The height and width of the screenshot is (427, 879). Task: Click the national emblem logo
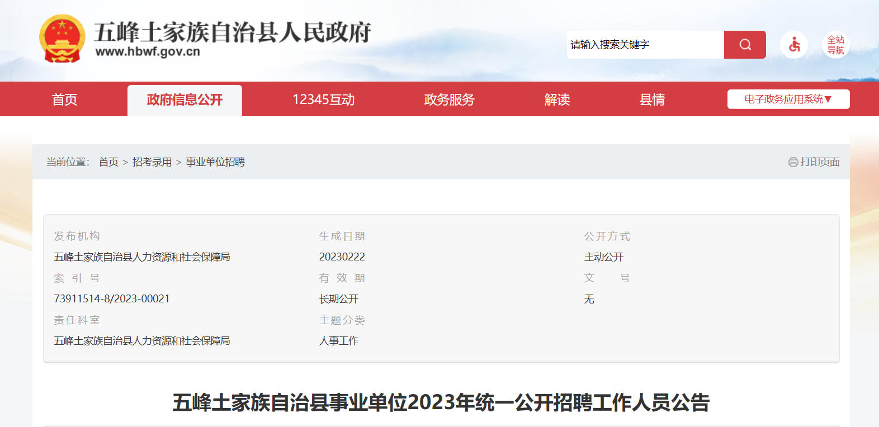(62, 39)
